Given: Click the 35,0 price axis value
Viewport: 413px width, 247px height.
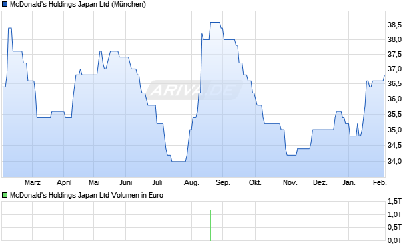Looking at the screenshot, I should (394, 130).
